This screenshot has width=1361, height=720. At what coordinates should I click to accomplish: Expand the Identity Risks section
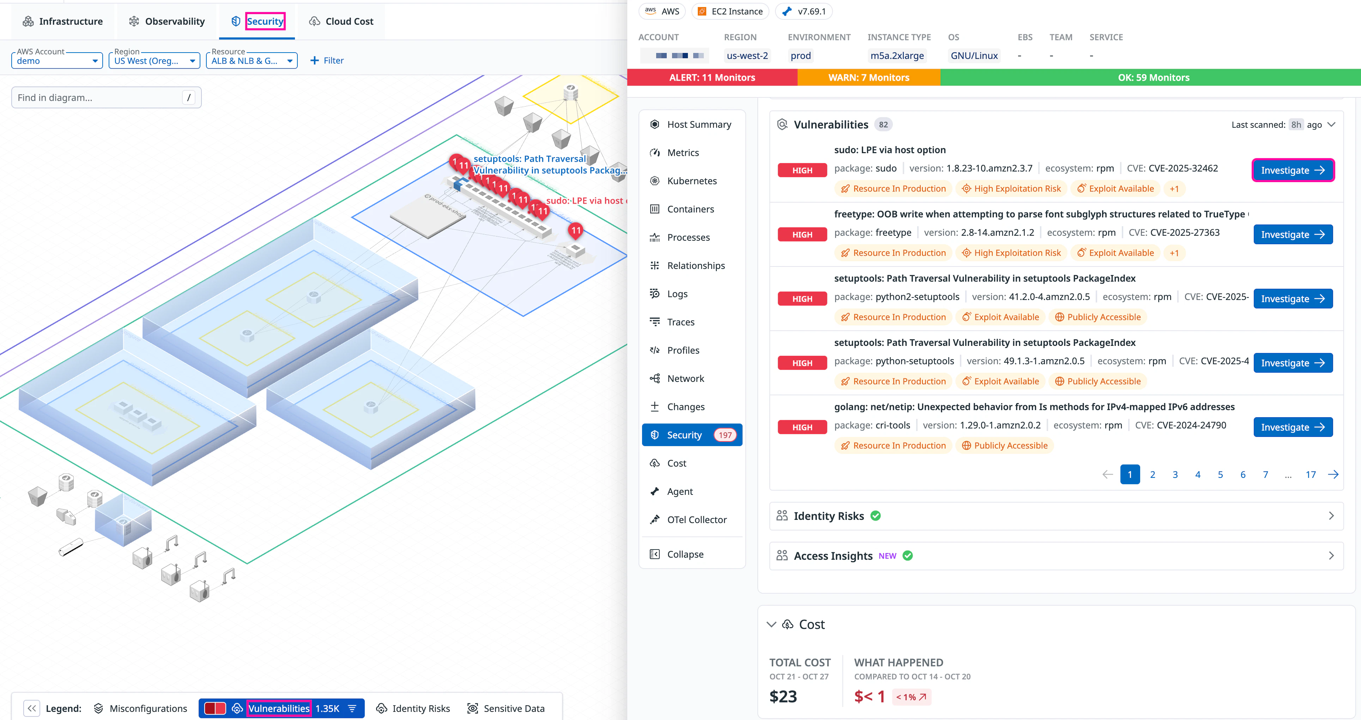(1331, 516)
